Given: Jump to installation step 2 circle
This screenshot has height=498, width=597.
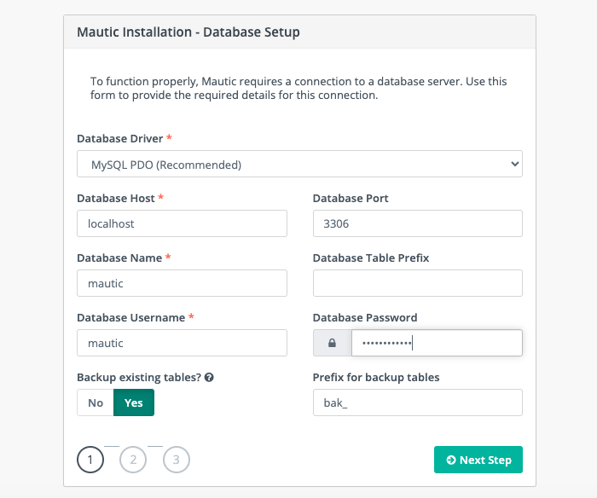Looking at the screenshot, I should (x=133, y=460).
